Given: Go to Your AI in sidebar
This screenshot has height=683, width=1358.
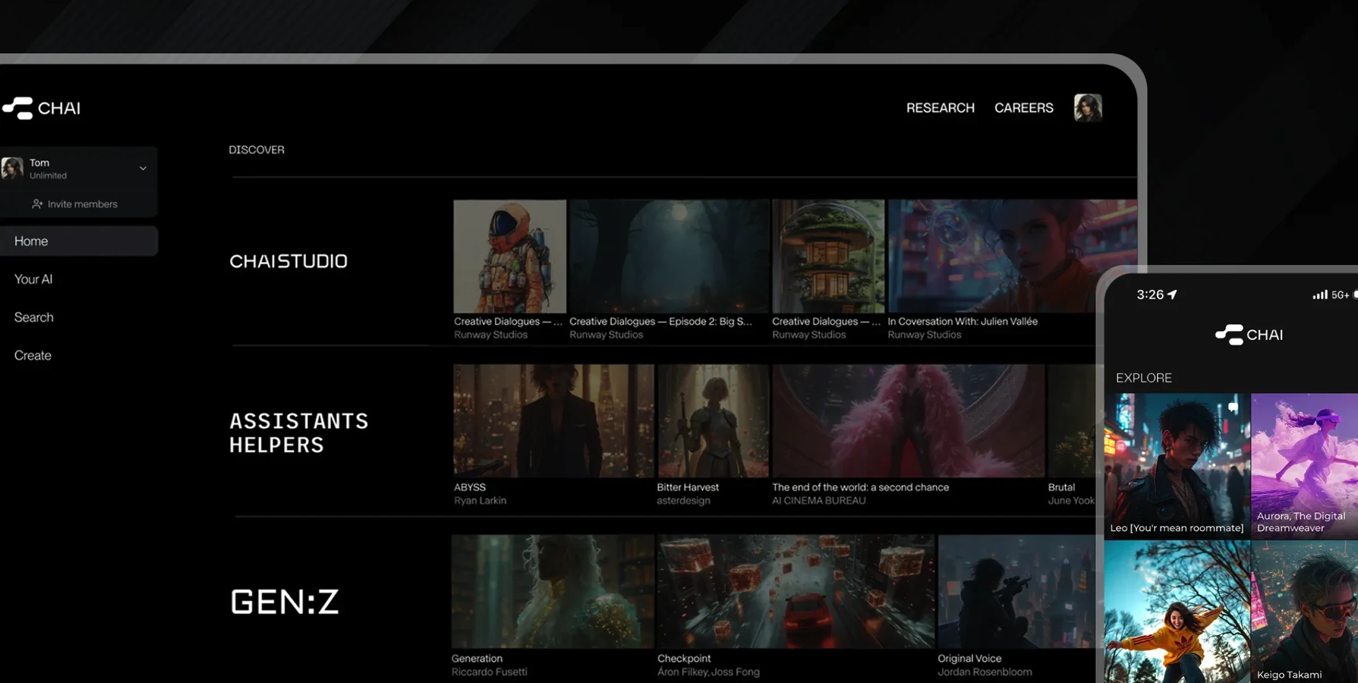Looking at the screenshot, I should [33, 279].
